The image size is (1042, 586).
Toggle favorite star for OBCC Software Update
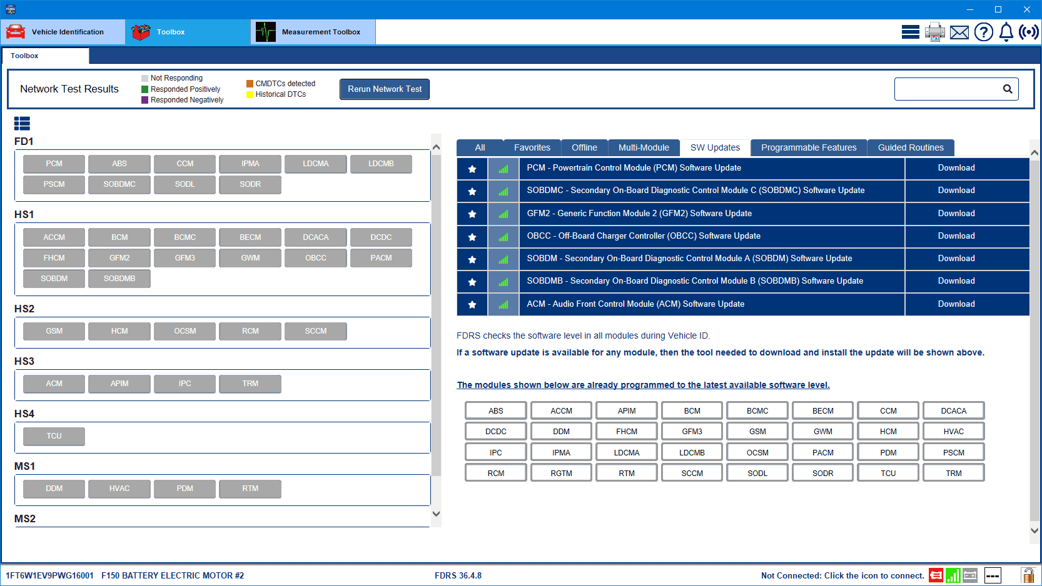click(x=472, y=237)
